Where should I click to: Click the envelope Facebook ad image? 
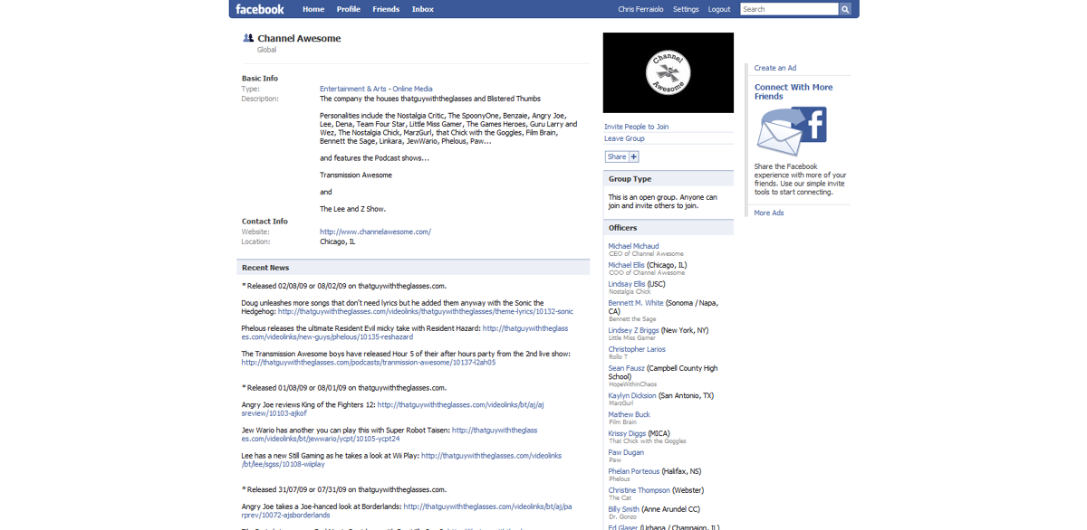(792, 131)
